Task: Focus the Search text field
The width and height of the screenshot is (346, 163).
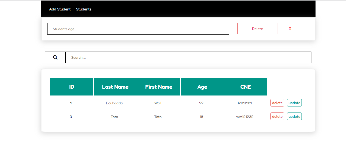Action: pyautogui.click(x=188, y=57)
